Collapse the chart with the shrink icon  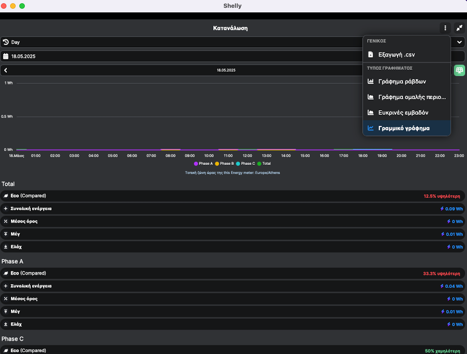460,28
